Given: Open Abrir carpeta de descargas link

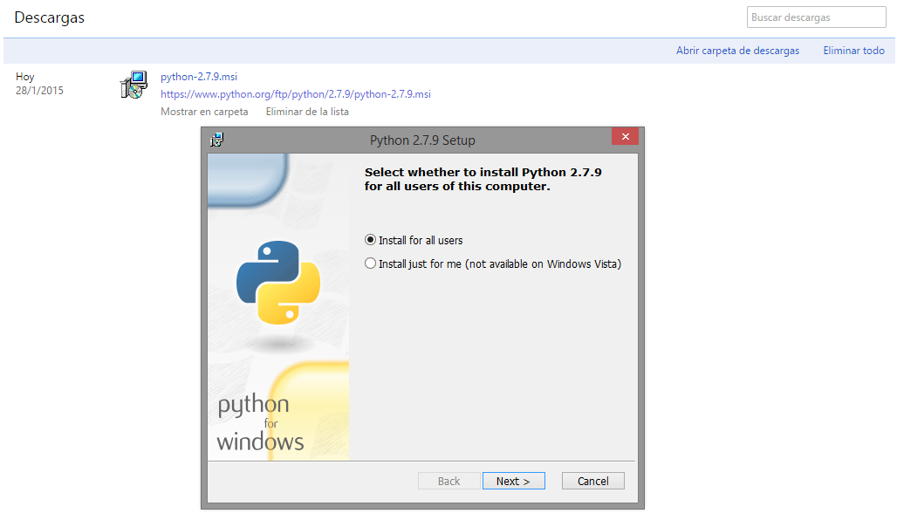Looking at the screenshot, I should [x=737, y=51].
